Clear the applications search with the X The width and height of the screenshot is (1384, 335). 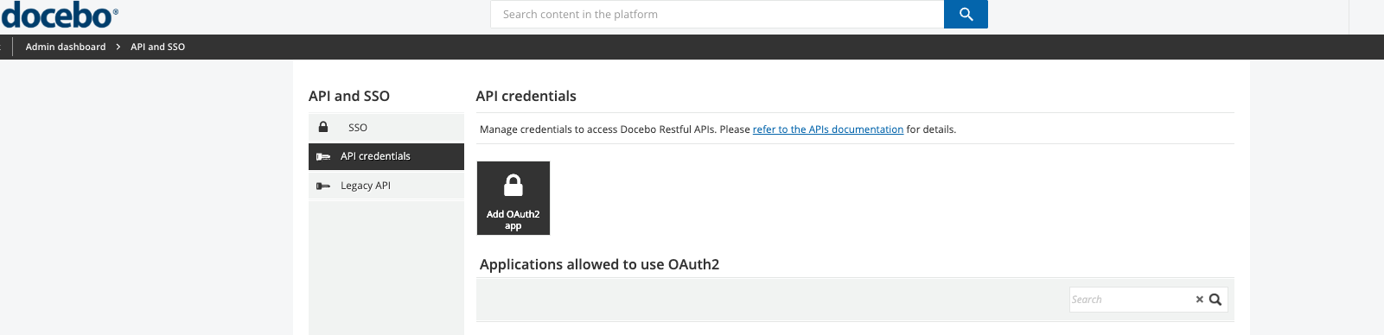(x=1200, y=300)
